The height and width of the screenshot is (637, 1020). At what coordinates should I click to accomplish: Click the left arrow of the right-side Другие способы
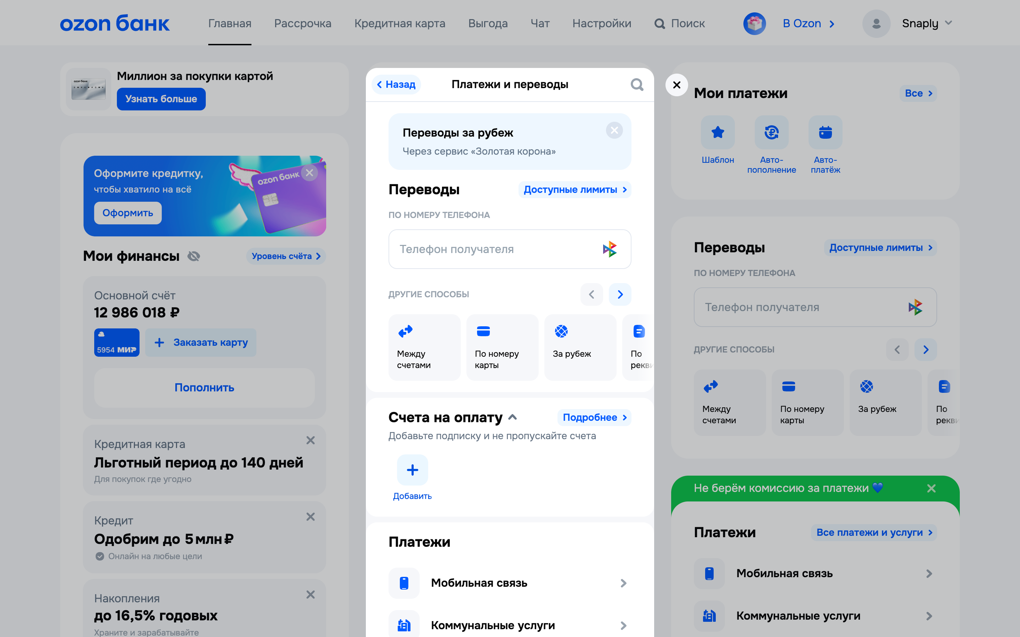click(897, 350)
